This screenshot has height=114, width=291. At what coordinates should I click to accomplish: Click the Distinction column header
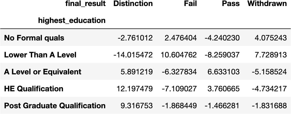133,4
